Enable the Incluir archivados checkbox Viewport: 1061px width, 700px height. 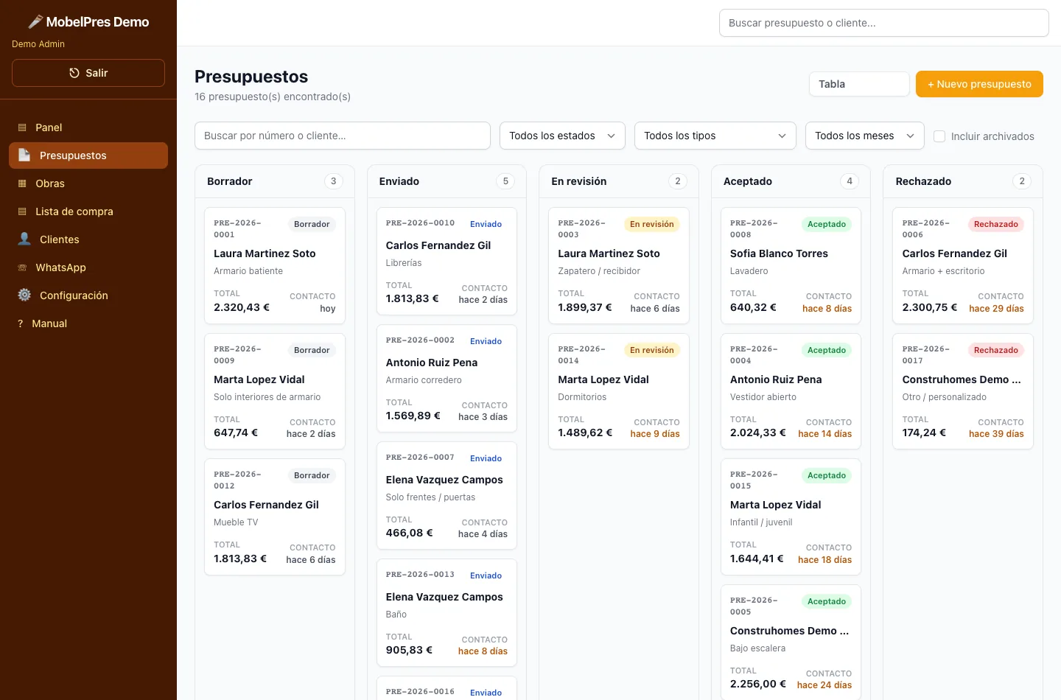(x=939, y=136)
